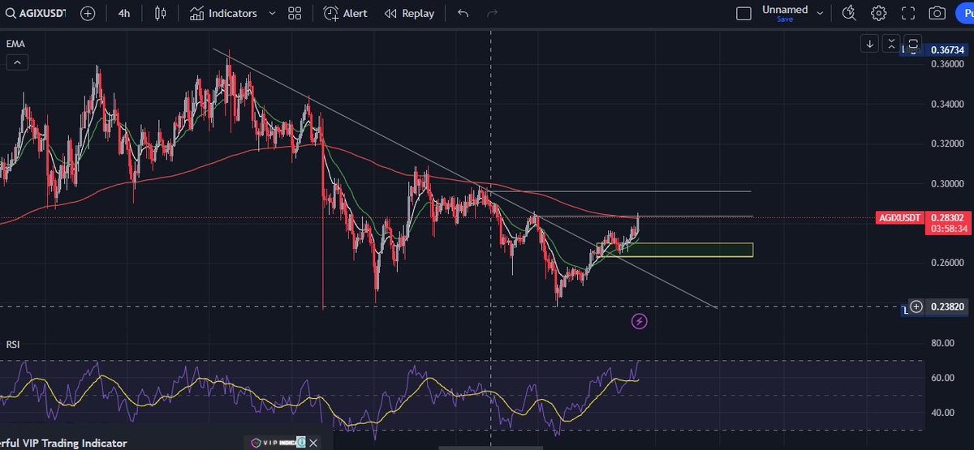Create an Alert

coord(345,14)
